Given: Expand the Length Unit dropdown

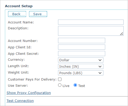Looking at the screenshot, I should 81,66.
